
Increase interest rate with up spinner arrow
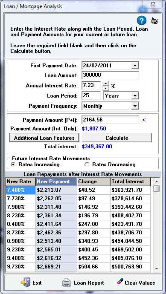click(106, 83)
